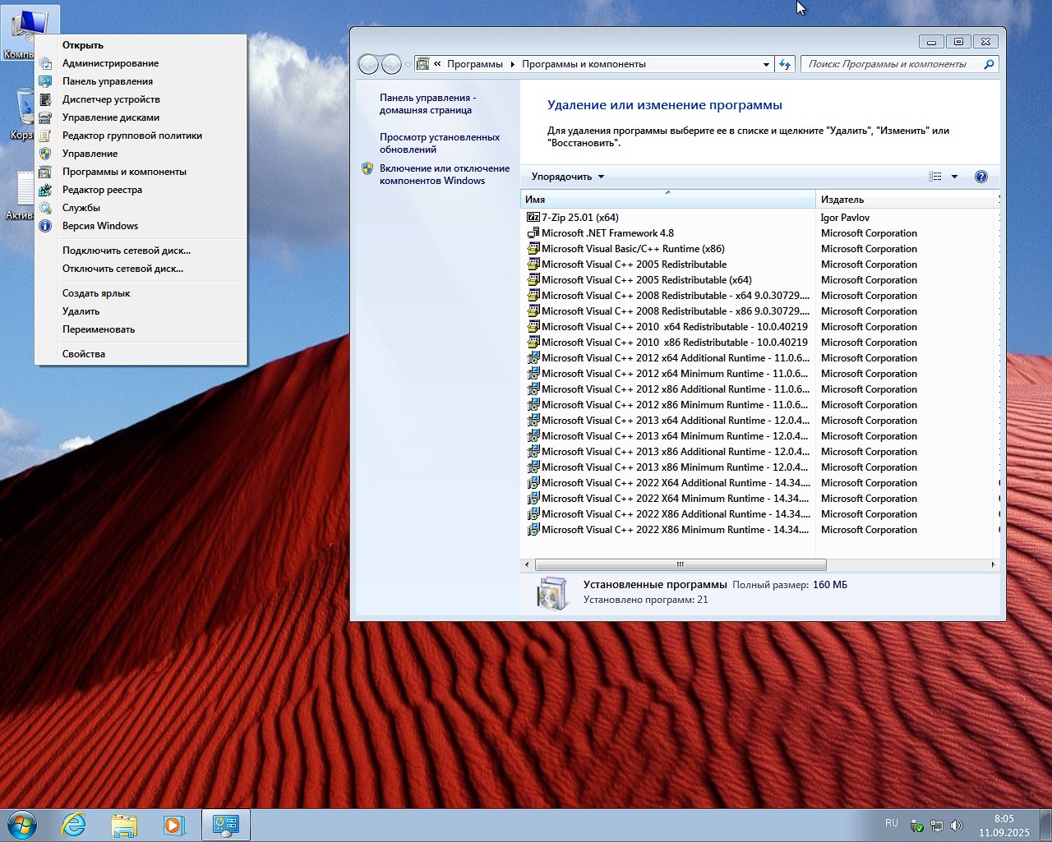Open the address bar history dropdown

[x=766, y=64]
